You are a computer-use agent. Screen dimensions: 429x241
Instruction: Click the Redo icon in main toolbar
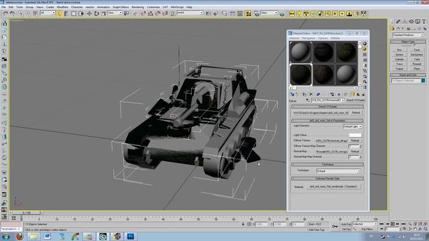pos(13,13)
